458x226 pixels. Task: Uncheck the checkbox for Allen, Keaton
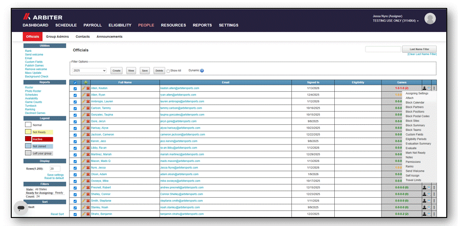(x=75, y=89)
